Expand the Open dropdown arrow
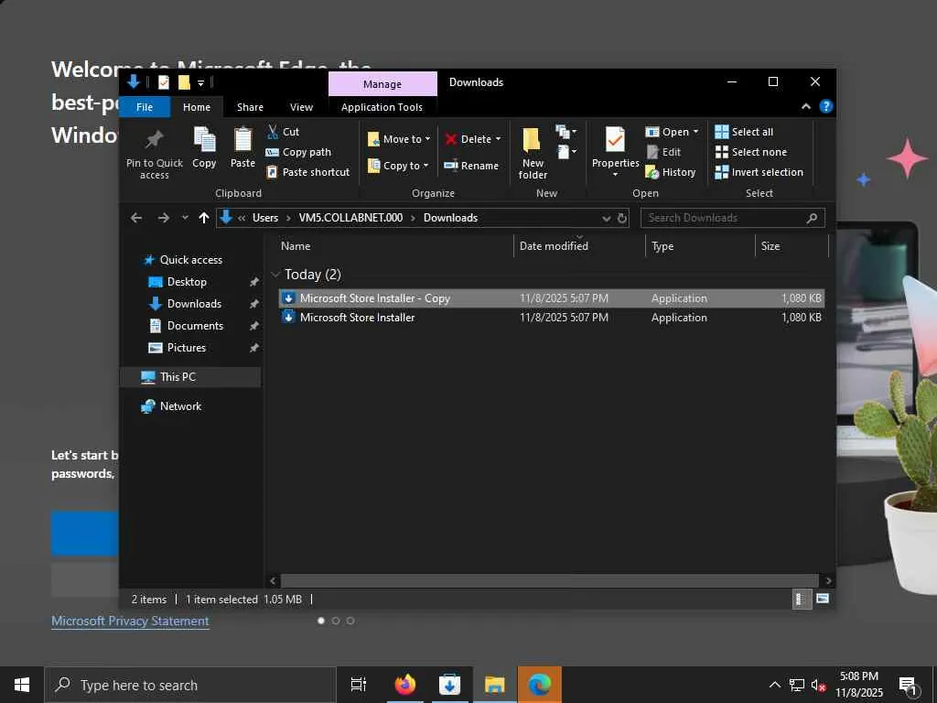The width and height of the screenshot is (937, 703). (695, 132)
